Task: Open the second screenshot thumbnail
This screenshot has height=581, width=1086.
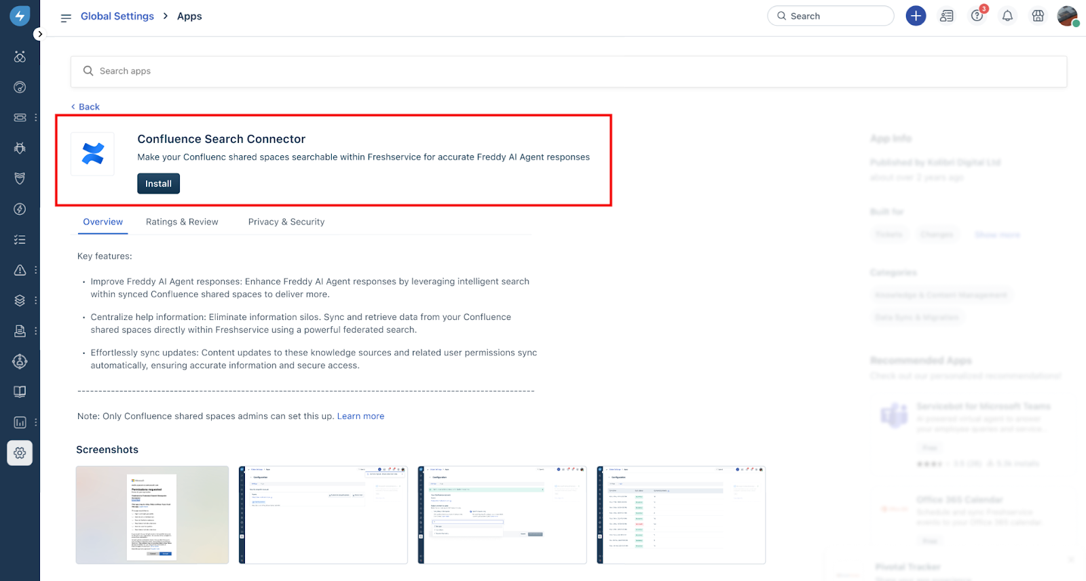Action: 323,515
